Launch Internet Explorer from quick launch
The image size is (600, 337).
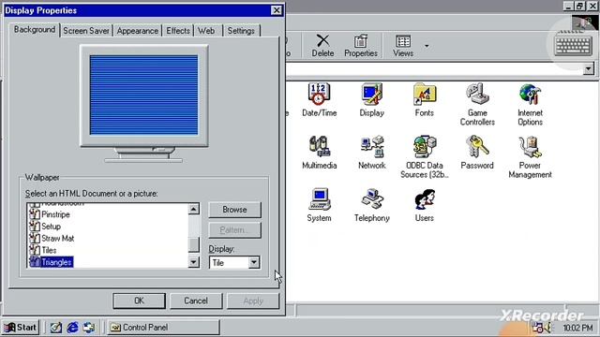73,328
